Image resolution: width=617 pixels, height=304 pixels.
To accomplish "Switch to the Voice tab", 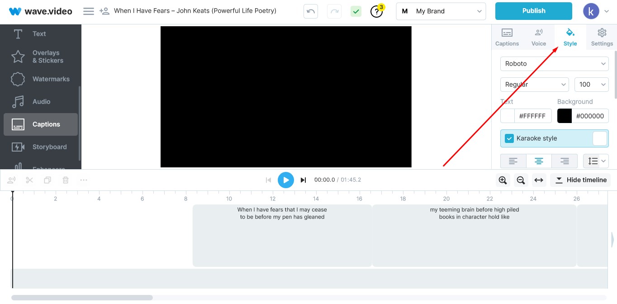I will pos(539,37).
